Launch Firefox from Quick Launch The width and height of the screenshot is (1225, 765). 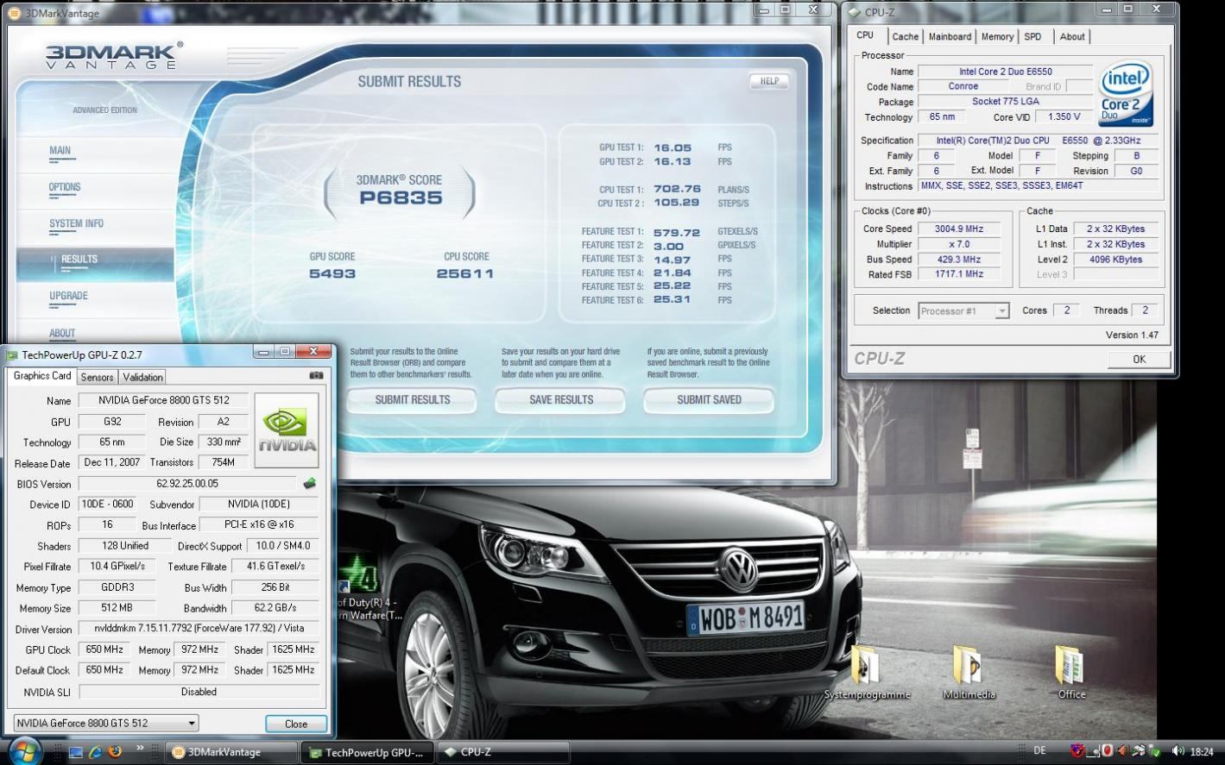pyautogui.click(x=114, y=752)
